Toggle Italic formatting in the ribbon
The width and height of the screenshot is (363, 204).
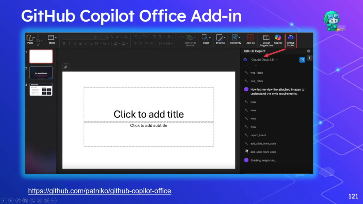coord(69,44)
